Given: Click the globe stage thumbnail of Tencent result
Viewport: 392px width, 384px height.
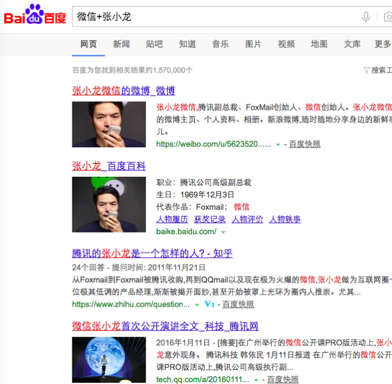Looking at the screenshot, I should point(109,359).
